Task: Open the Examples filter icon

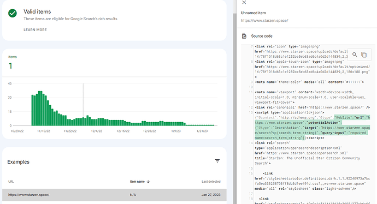Action: 217,161
